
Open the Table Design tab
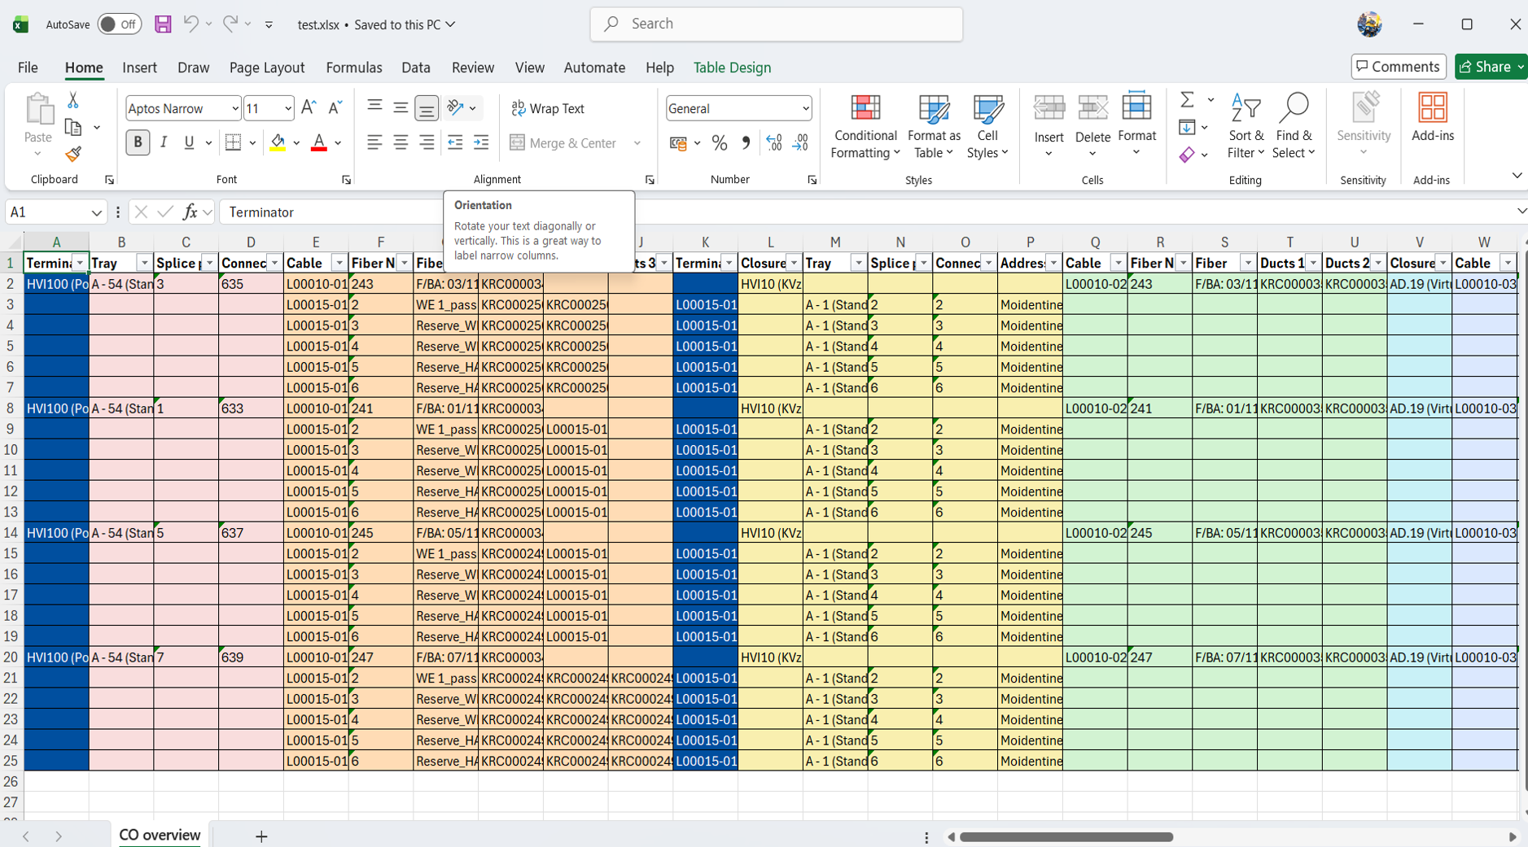(732, 68)
